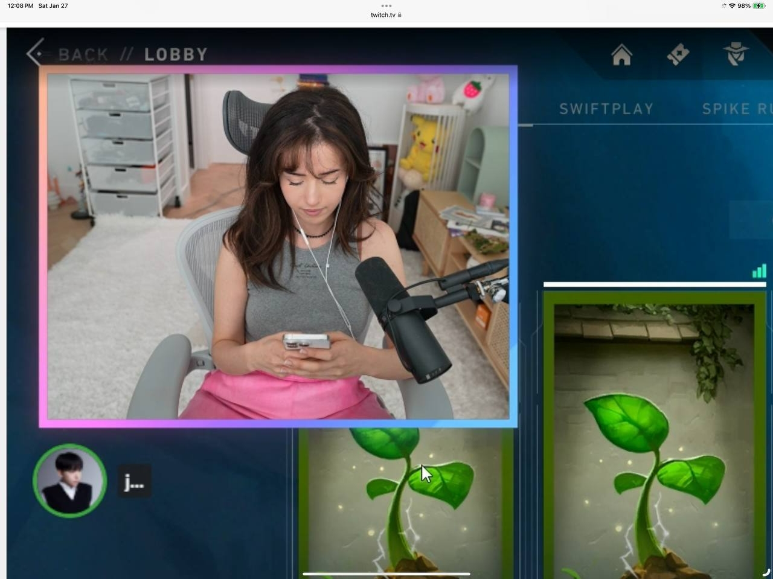This screenshot has height=579, width=773.
Task: Open the ticket-shaped battlepass icon
Action: click(x=678, y=54)
